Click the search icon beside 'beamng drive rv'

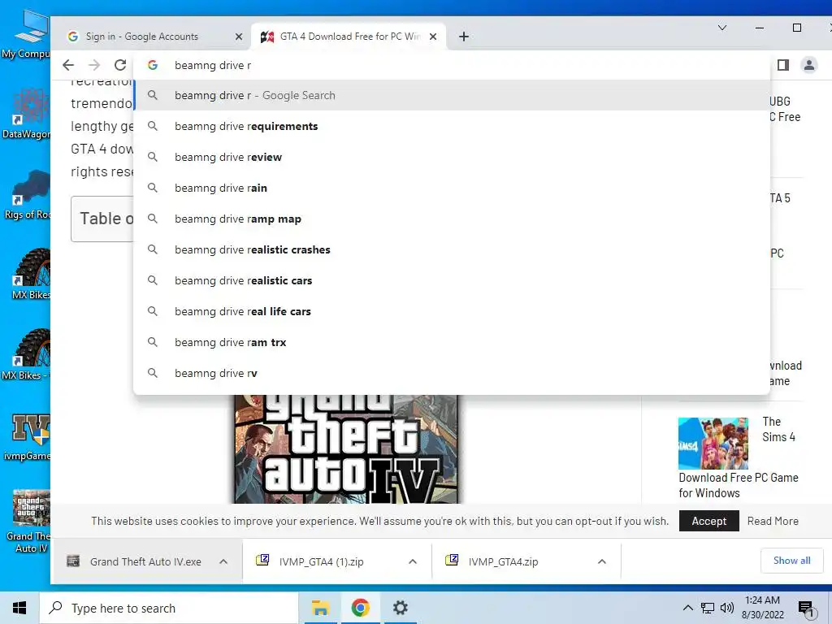click(x=152, y=373)
